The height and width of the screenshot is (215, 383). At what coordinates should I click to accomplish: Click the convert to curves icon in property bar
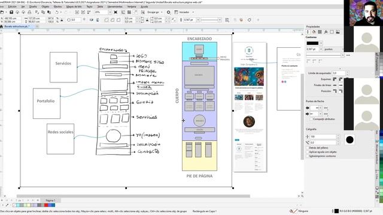pos(249,20)
